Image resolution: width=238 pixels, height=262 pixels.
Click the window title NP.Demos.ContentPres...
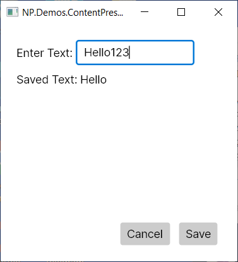[73, 13]
